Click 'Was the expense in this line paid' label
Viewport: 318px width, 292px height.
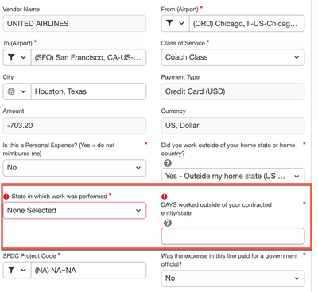click(229, 260)
